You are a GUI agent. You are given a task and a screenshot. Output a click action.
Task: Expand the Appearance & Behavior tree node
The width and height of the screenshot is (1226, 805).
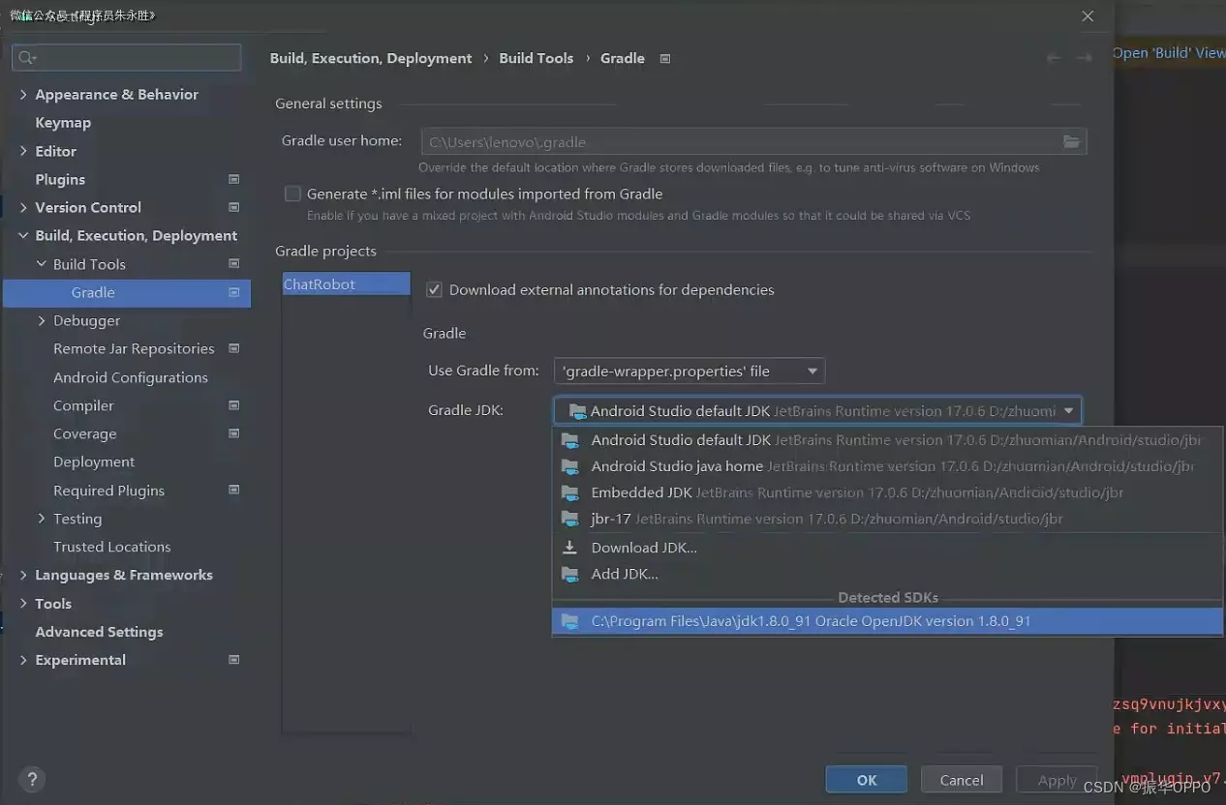point(23,94)
